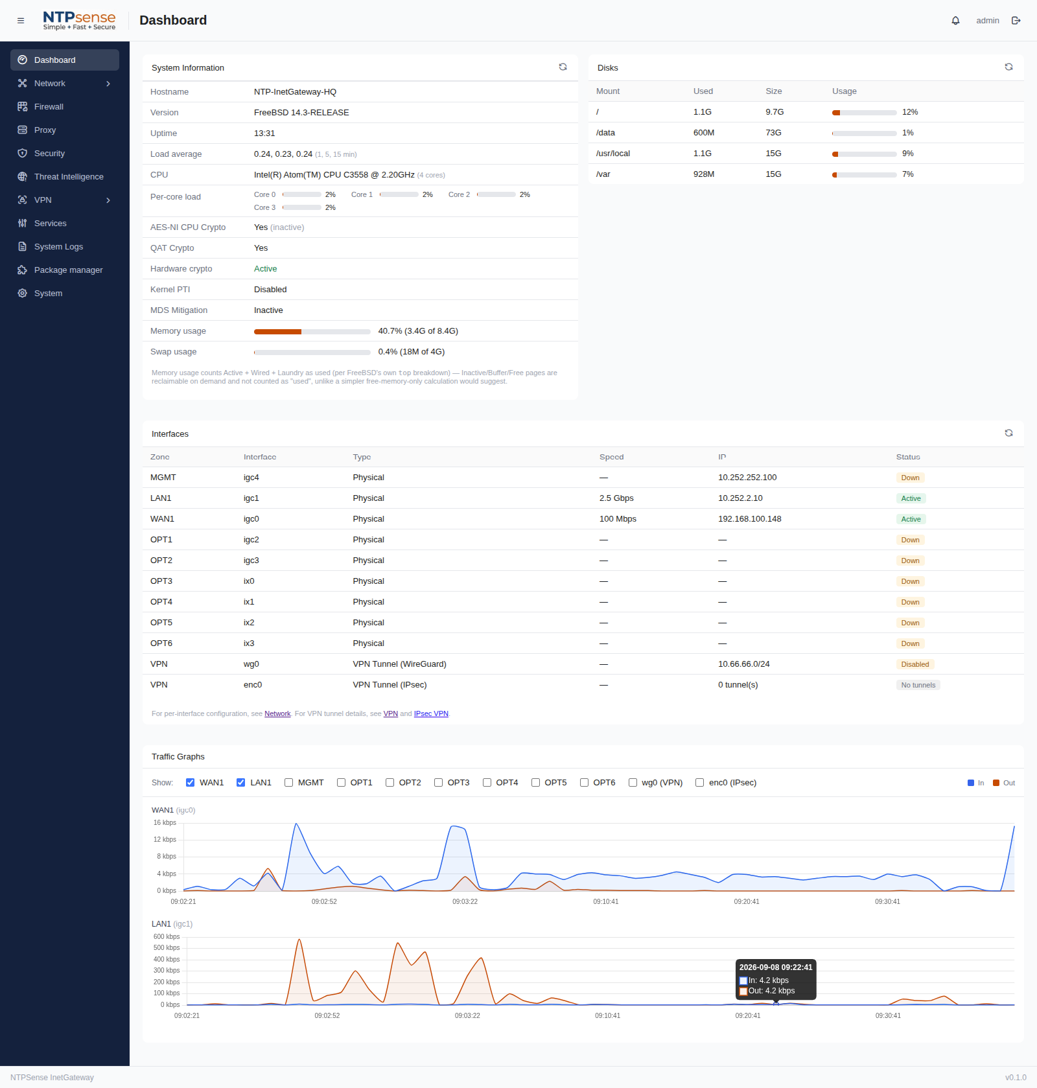Click the LAN1 graph data point at 09:22:41

click(776, 1004)
